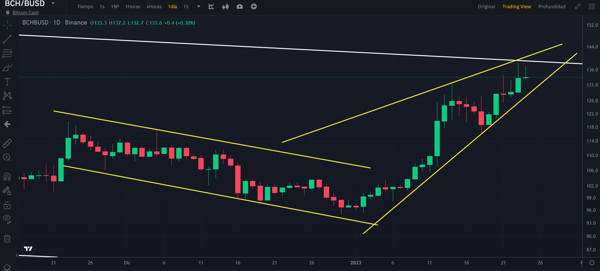600x271 pixels.
Task: Click the 144.0 price scale label
Action: [592, 47]
